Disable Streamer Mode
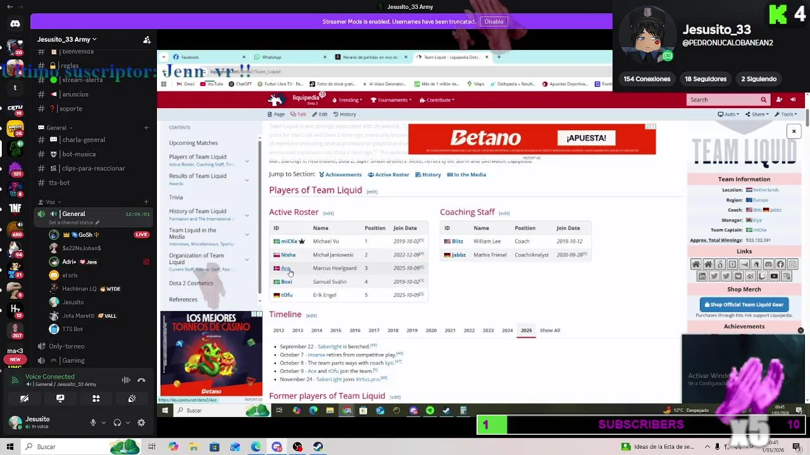Screen dimensions: 810x455 (x=494, y=21)
